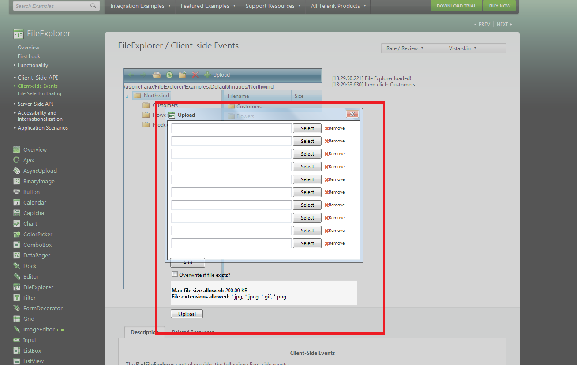This screenshot has height=365, width=577.
Task: Click the Buy Now button
Action: [499, 6]
